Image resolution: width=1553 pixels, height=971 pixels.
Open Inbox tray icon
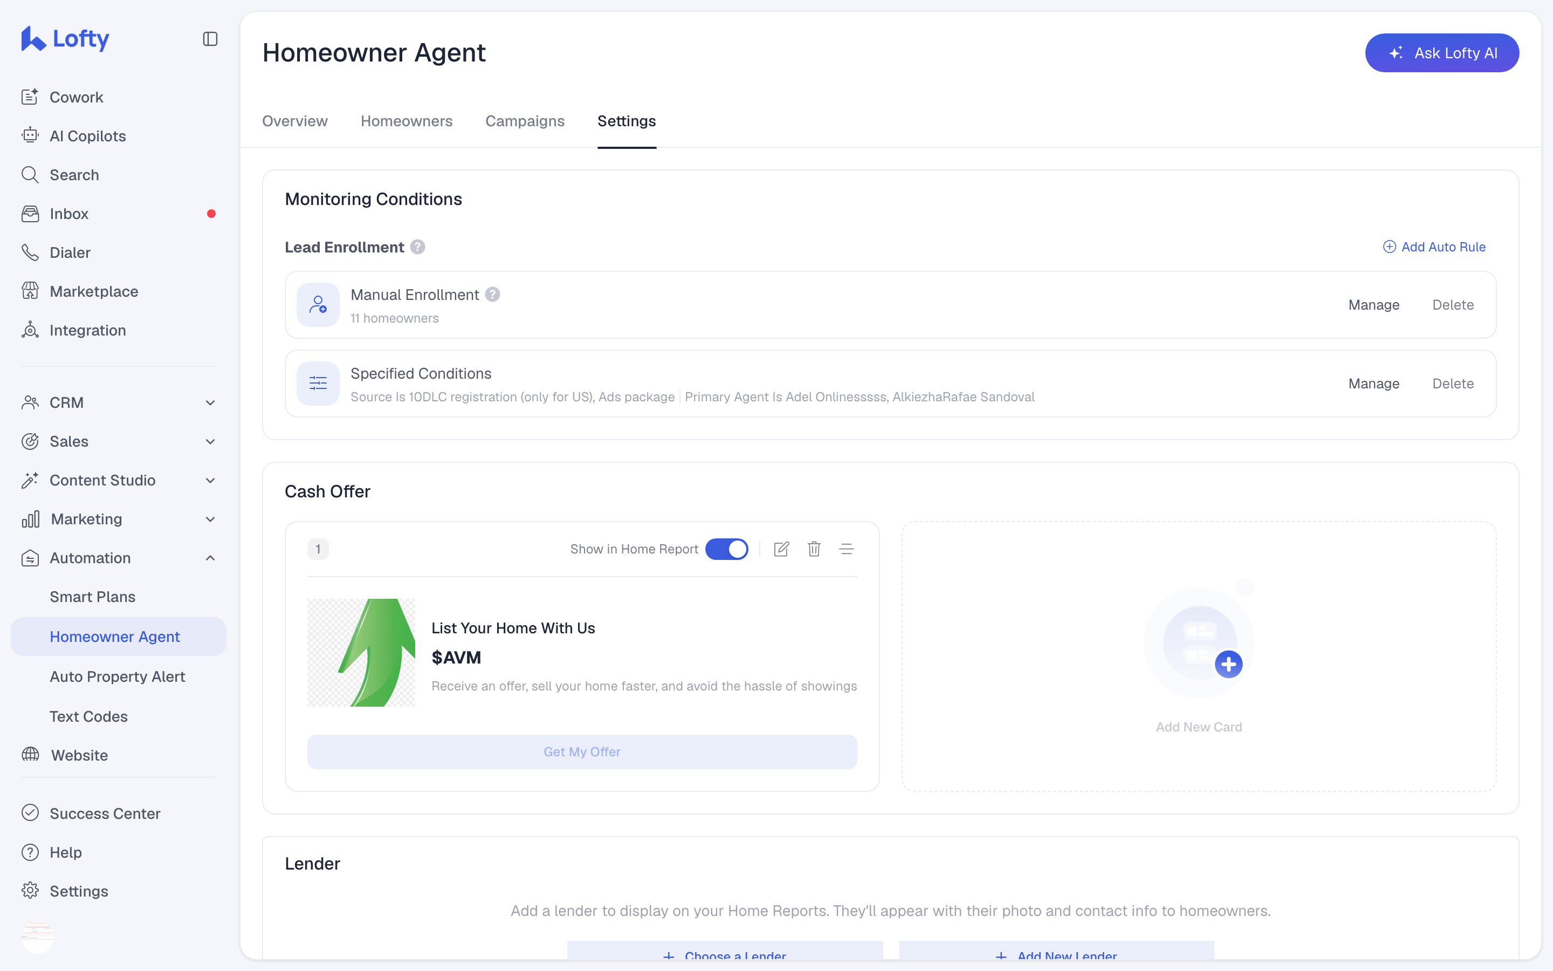pos(30,213)
